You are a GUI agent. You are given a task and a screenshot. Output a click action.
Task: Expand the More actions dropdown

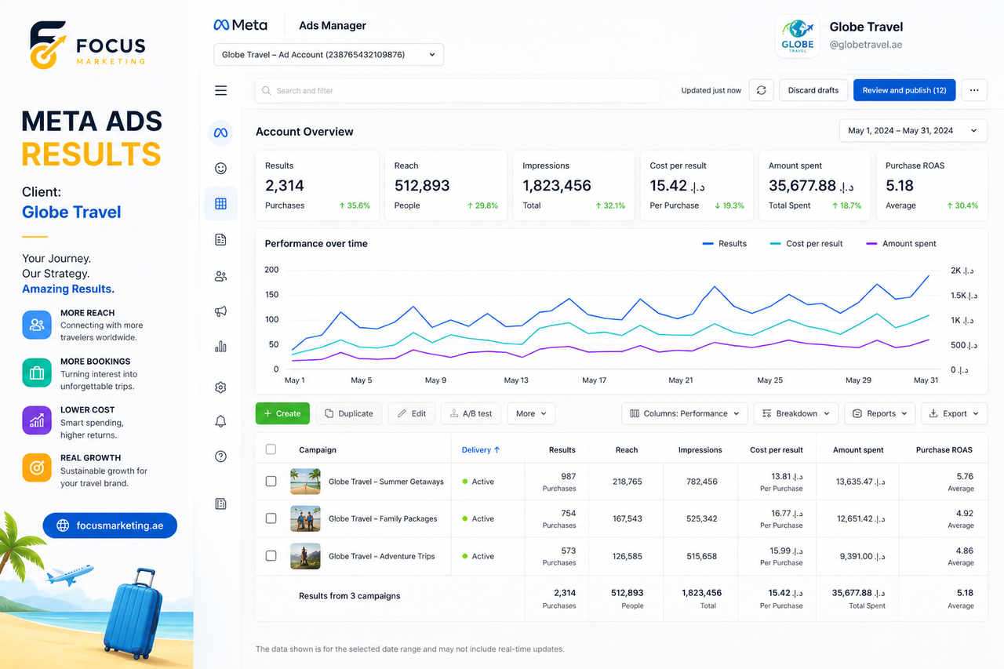[x=531, y=413]
